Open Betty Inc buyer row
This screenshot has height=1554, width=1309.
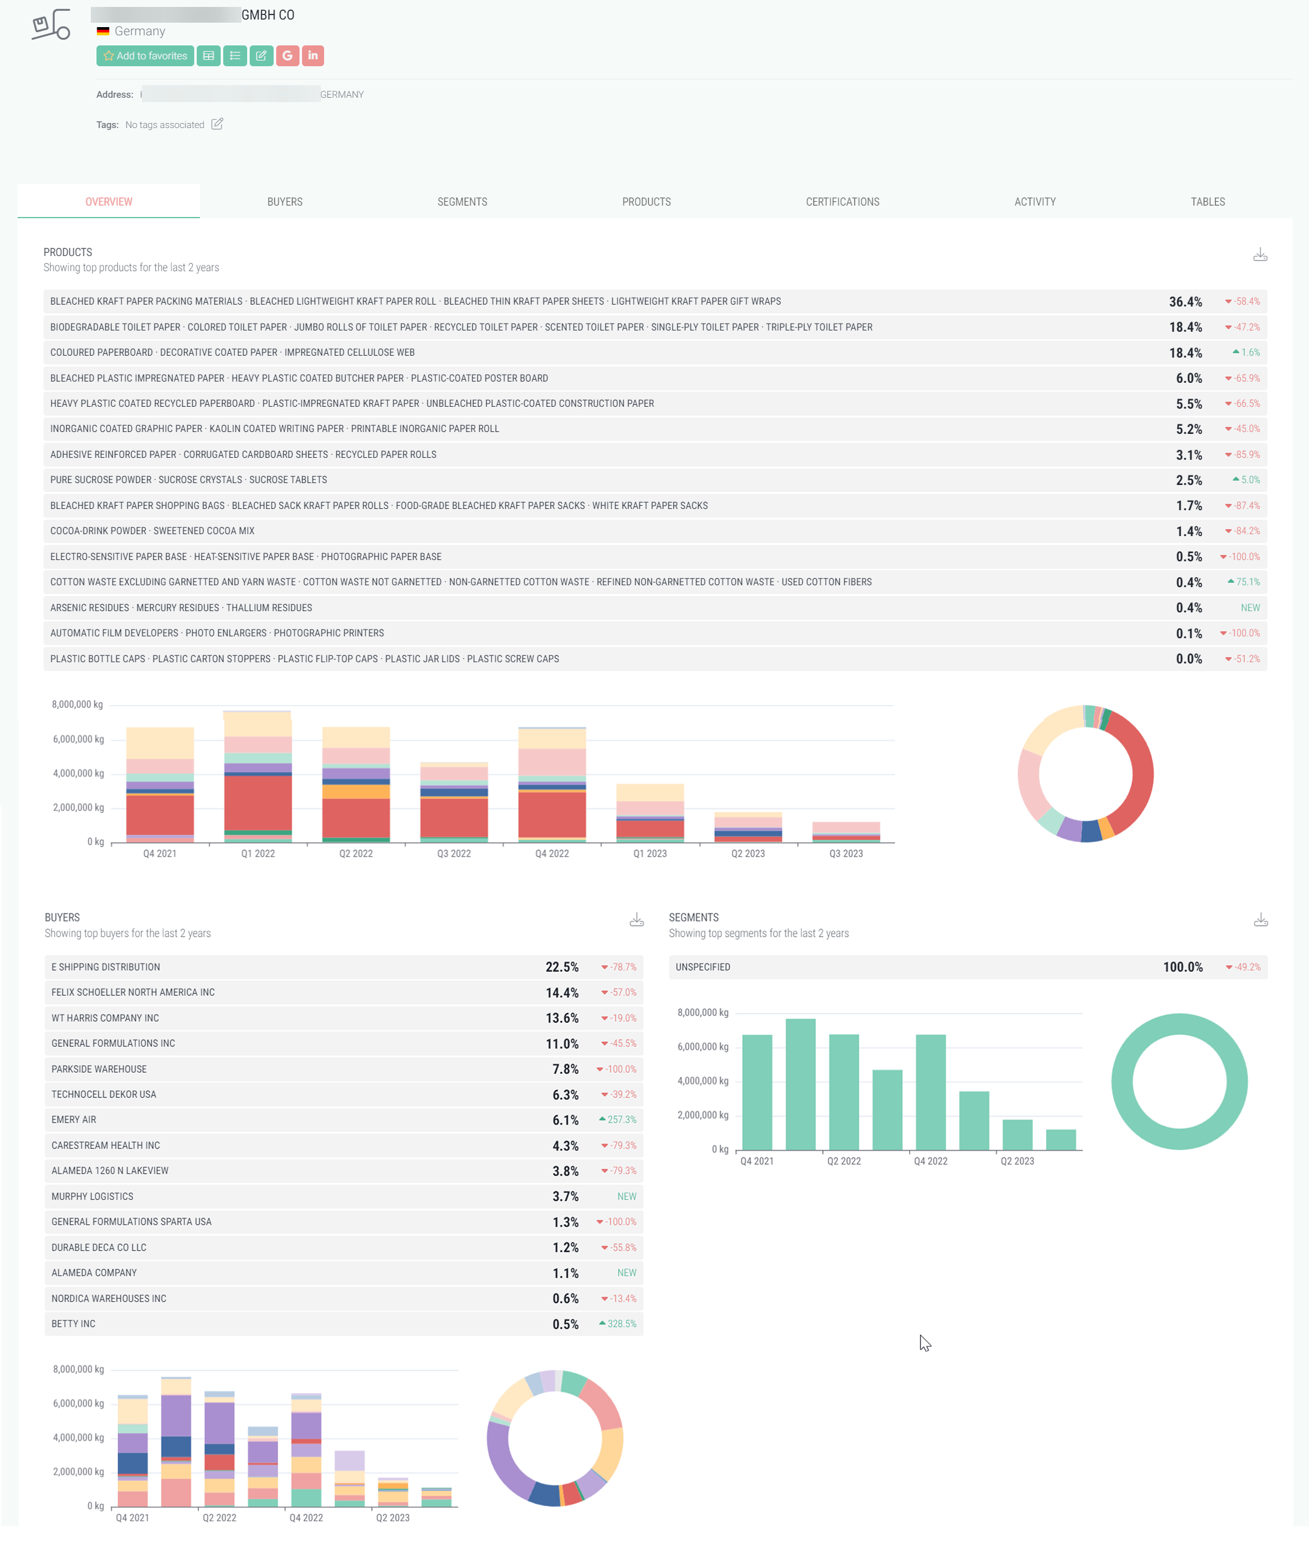coord(344,1324)
